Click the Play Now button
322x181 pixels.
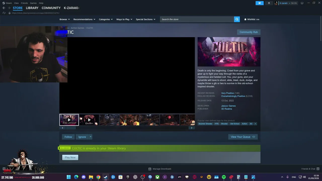(70, 157)
